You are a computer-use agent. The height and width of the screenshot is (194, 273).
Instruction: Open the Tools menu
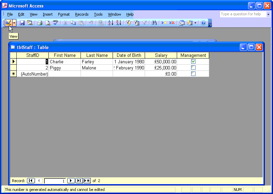pos(98,14)
